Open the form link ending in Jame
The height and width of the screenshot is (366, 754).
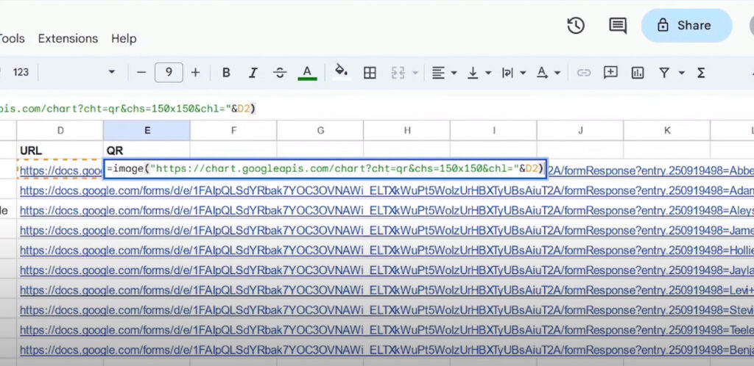pos(387,231)
